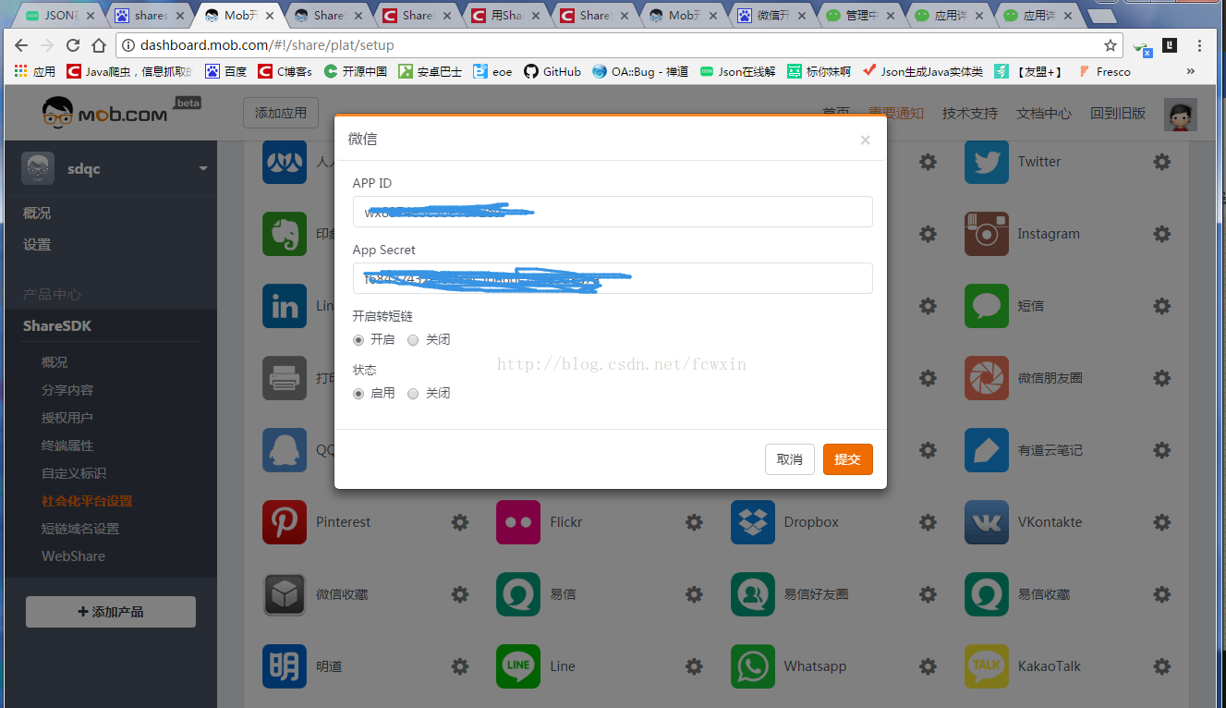1226x708 pixels.
Task: Open the Twitter platform icon
Action: point(987,162)
